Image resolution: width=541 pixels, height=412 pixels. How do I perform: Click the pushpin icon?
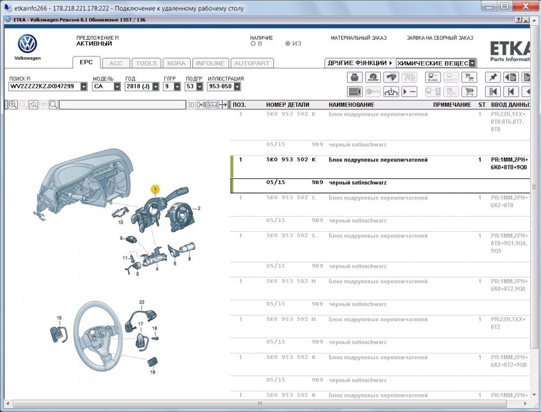(x=493, y=77)
